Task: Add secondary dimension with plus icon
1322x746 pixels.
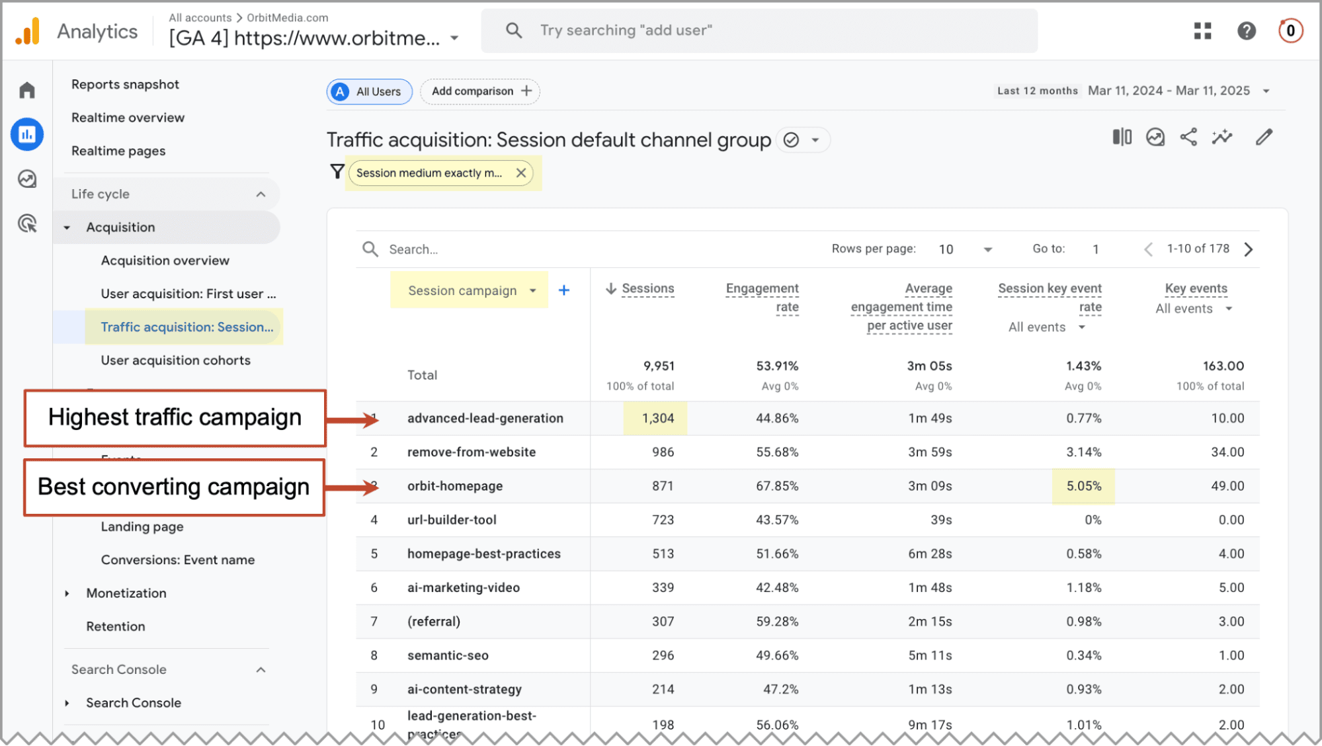Action: point(564,290)
